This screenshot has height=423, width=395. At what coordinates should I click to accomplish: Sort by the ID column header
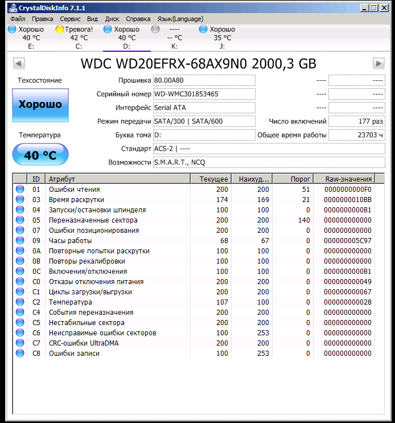(36, 179)
